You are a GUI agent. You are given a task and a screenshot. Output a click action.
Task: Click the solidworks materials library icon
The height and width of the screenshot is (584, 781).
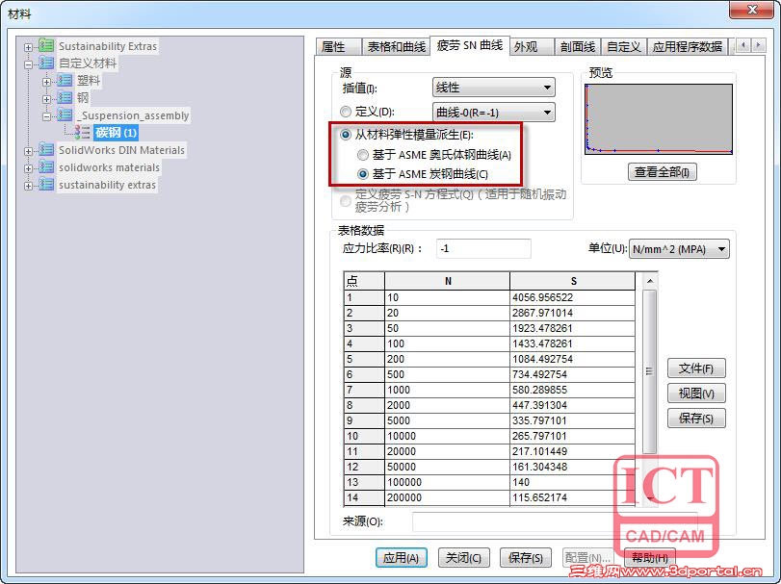click(46, 167)
